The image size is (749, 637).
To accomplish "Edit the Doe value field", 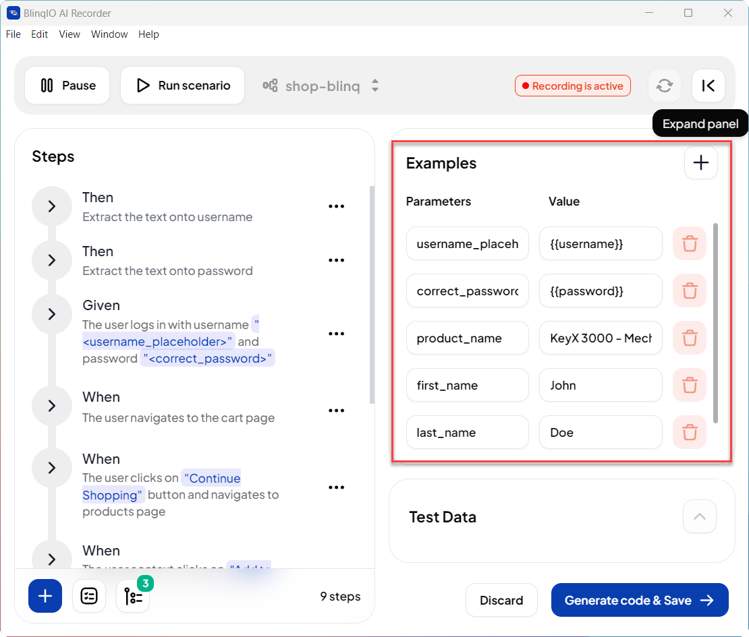I will click(601, 433).
